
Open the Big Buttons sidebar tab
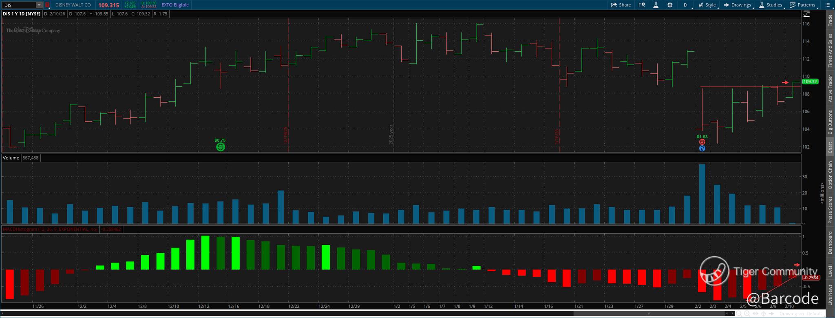coord(830,122)
